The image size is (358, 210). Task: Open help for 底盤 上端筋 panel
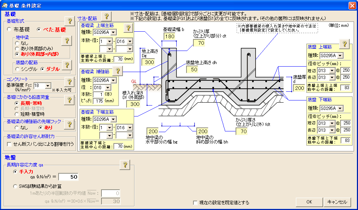point(344,44)
